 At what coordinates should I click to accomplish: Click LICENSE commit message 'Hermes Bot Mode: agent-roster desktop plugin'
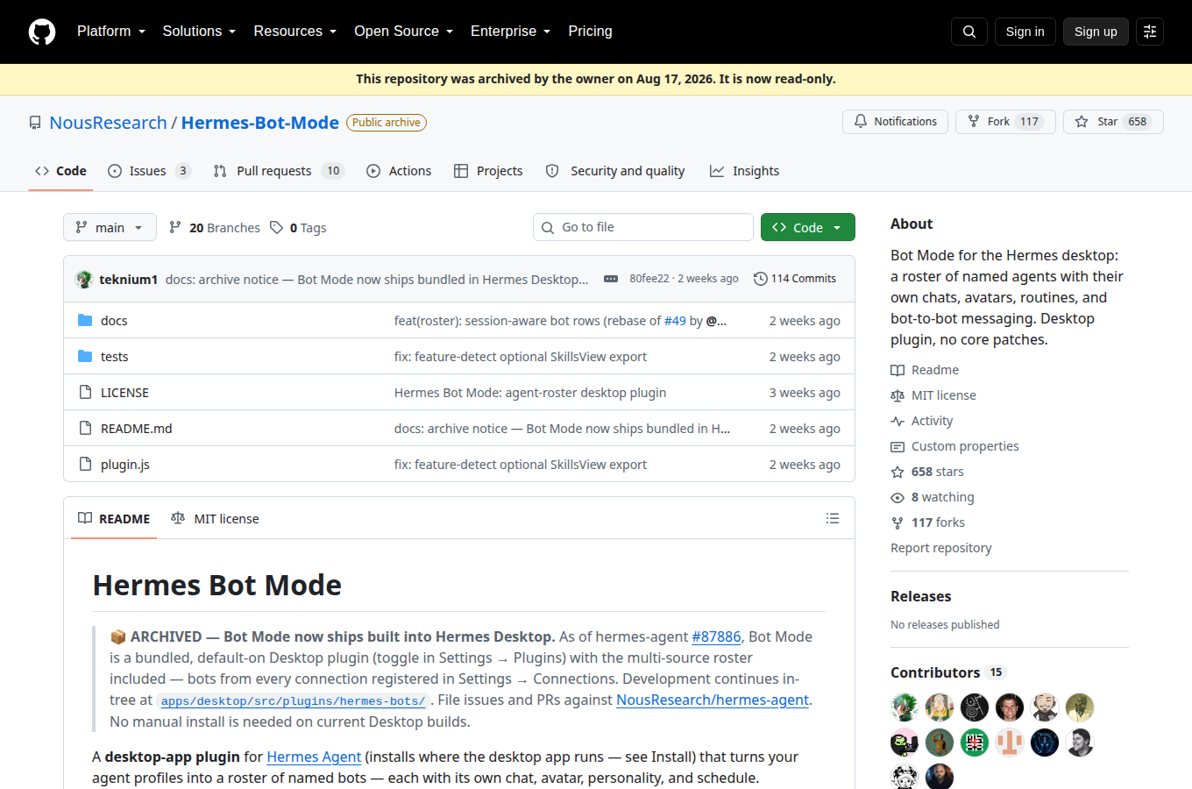click(530, 393)
